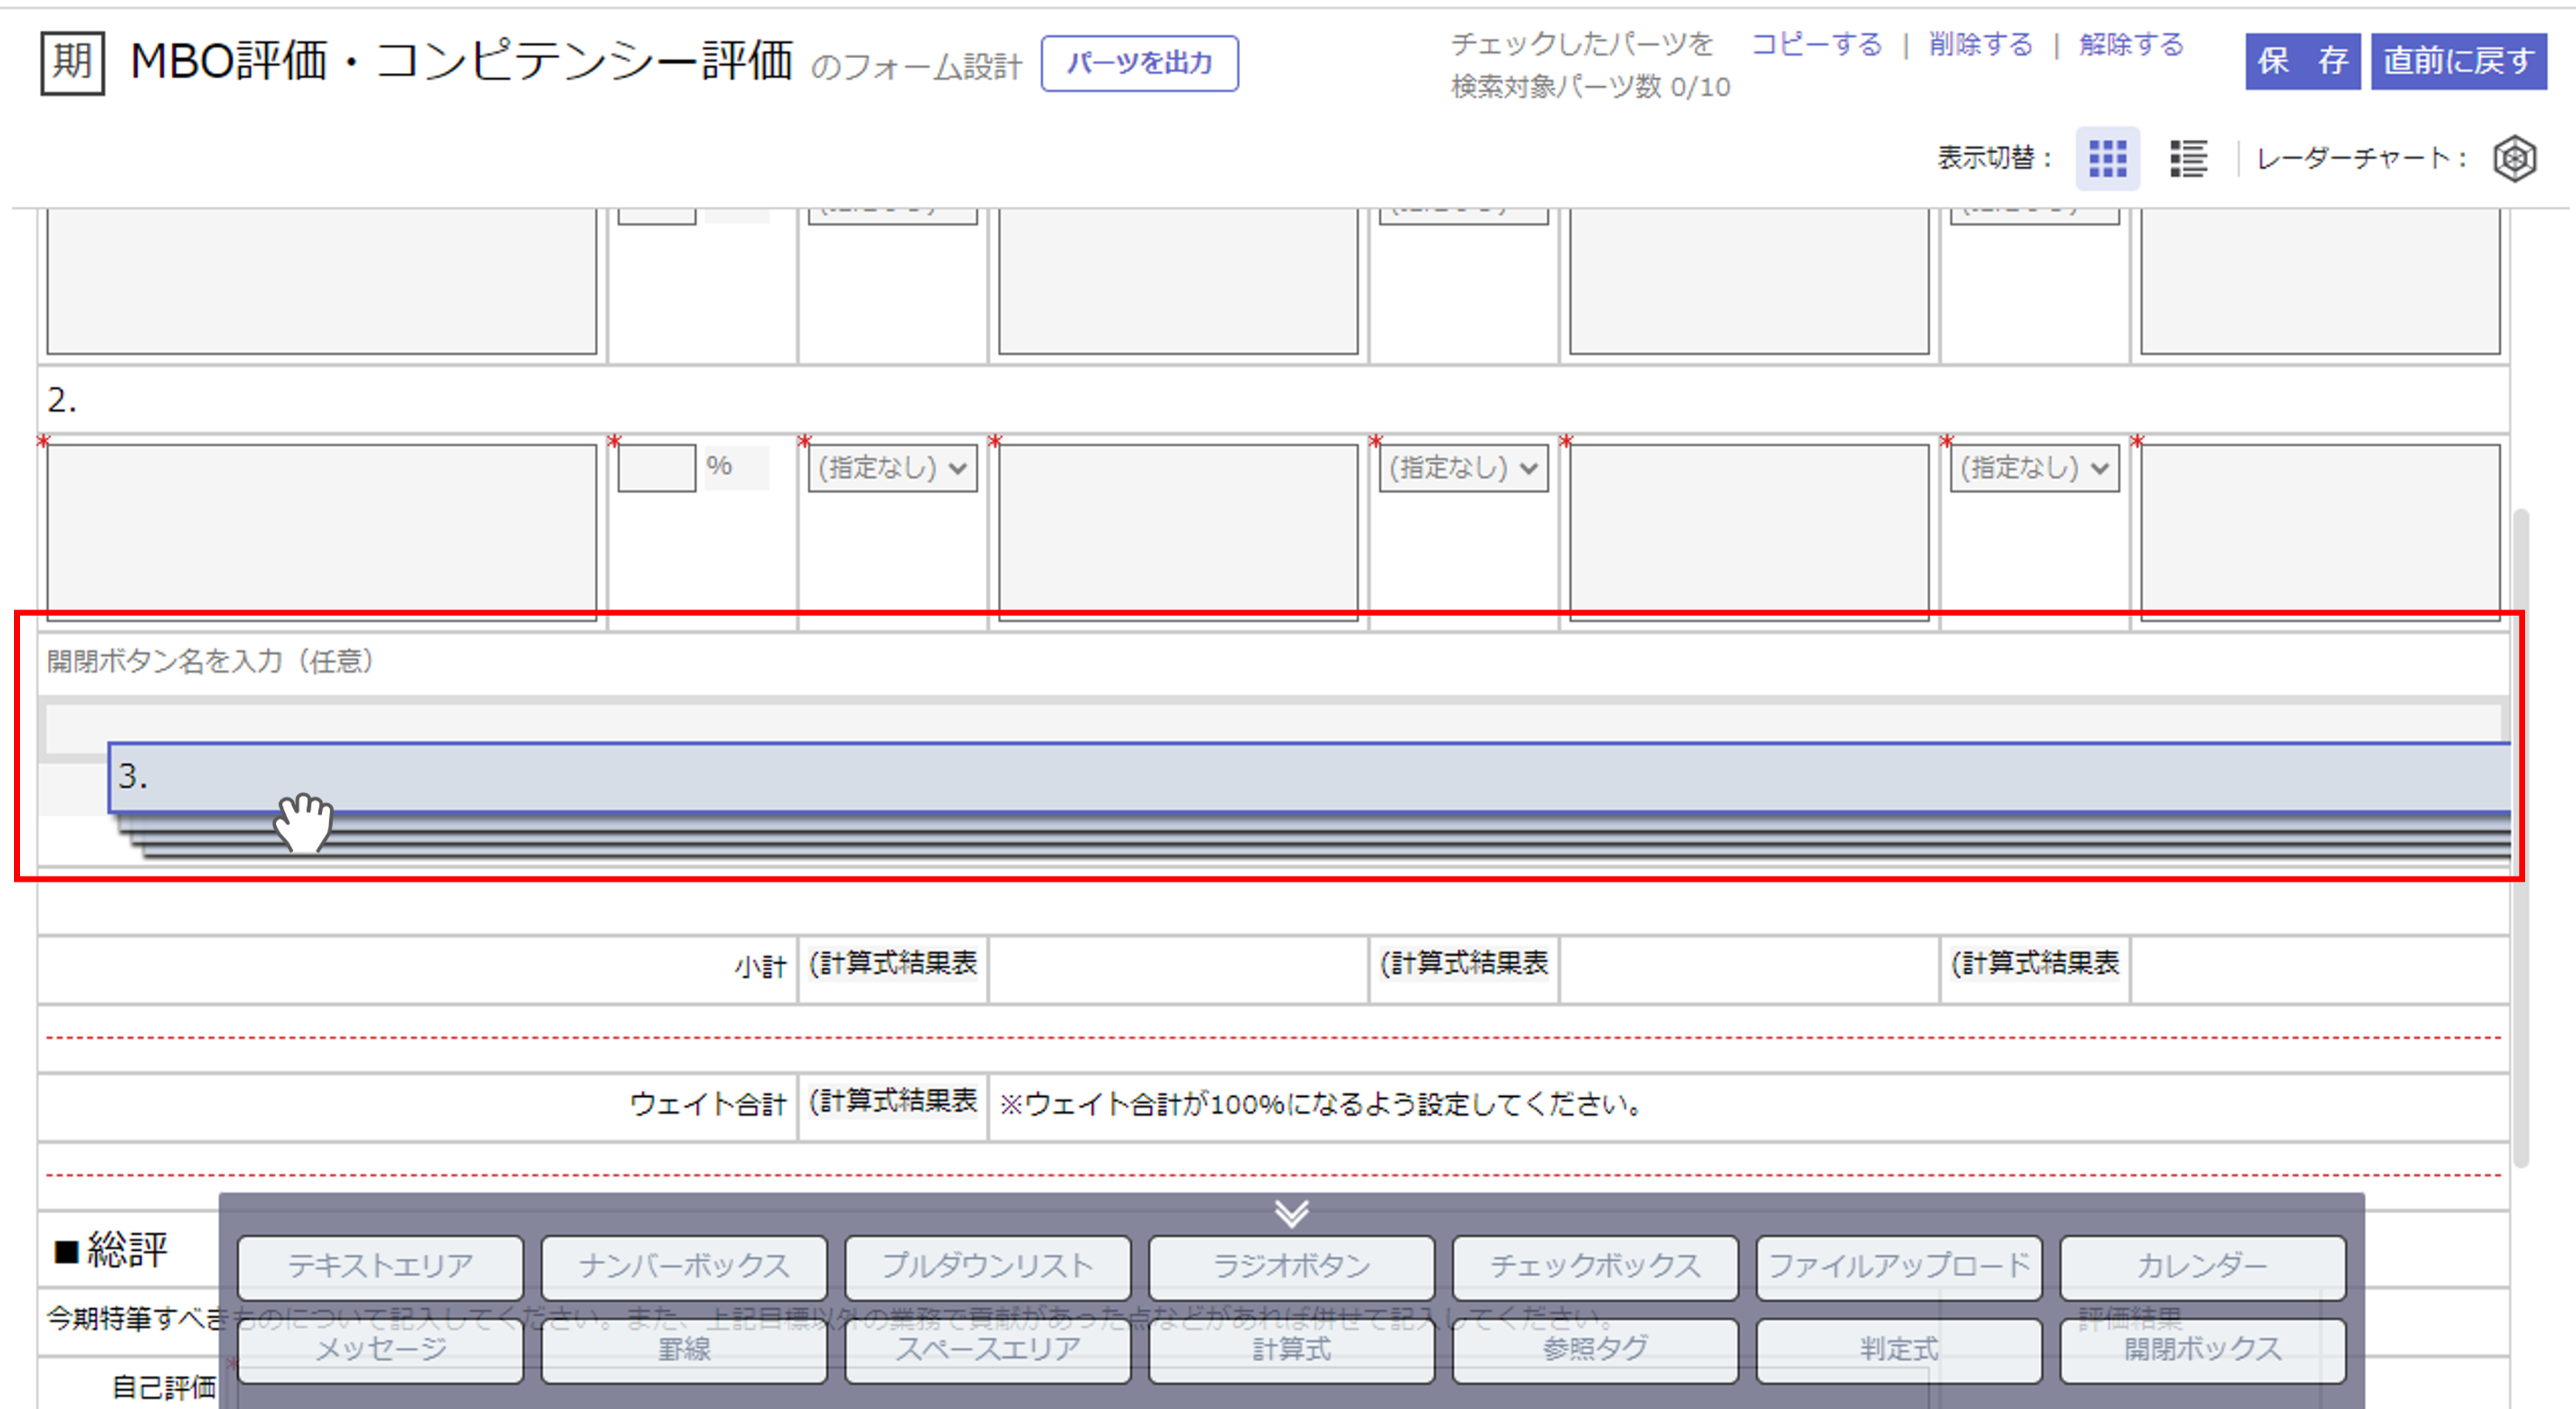Select the 計算式 part

[1291, 1349]
